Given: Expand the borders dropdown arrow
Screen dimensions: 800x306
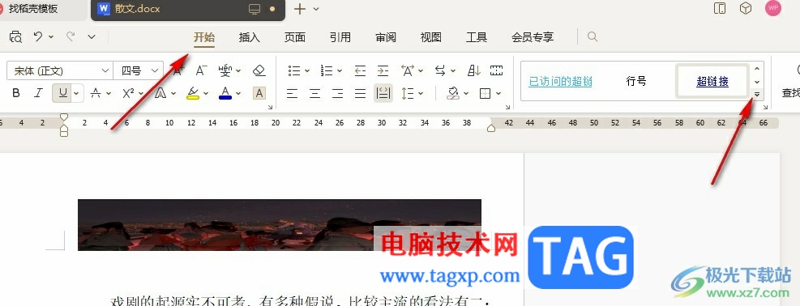Looking at the screenshot, I should tap(498, 93).
